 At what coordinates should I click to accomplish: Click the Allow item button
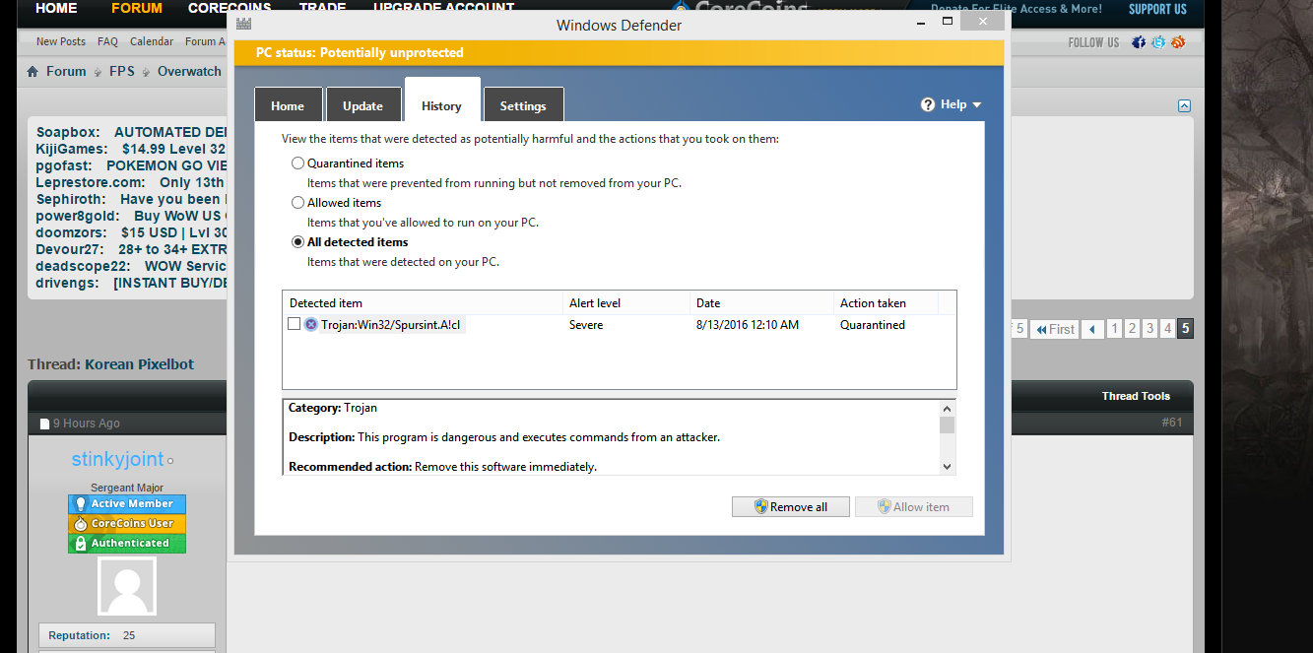914,506
